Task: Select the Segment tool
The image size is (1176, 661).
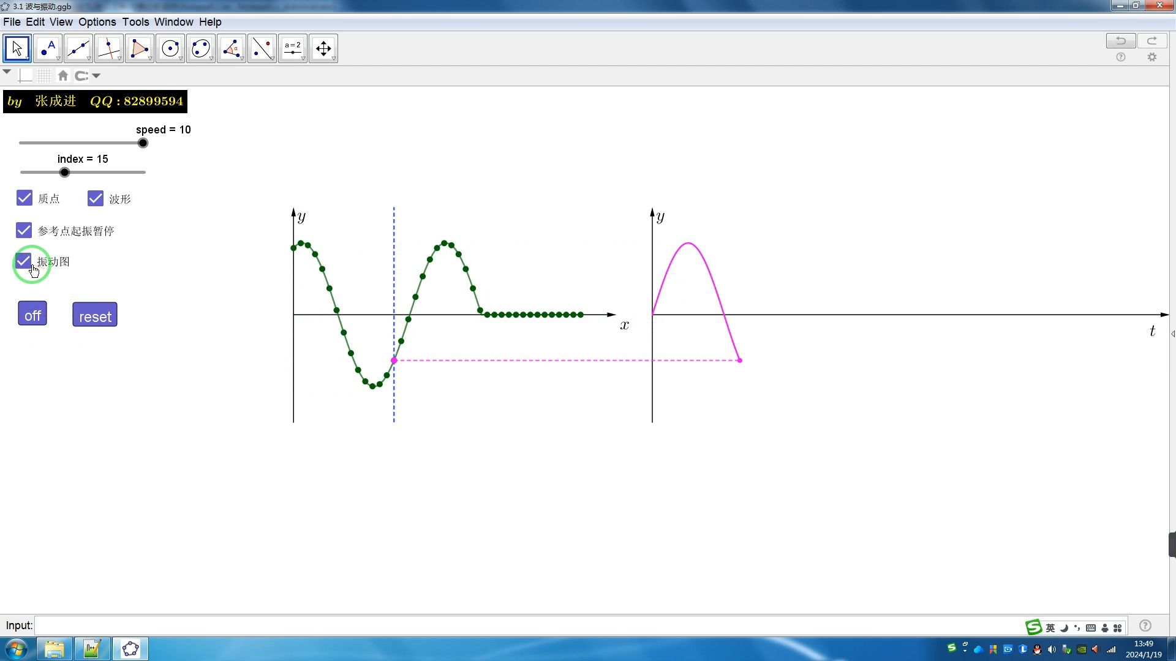Action: pos(78,48)
